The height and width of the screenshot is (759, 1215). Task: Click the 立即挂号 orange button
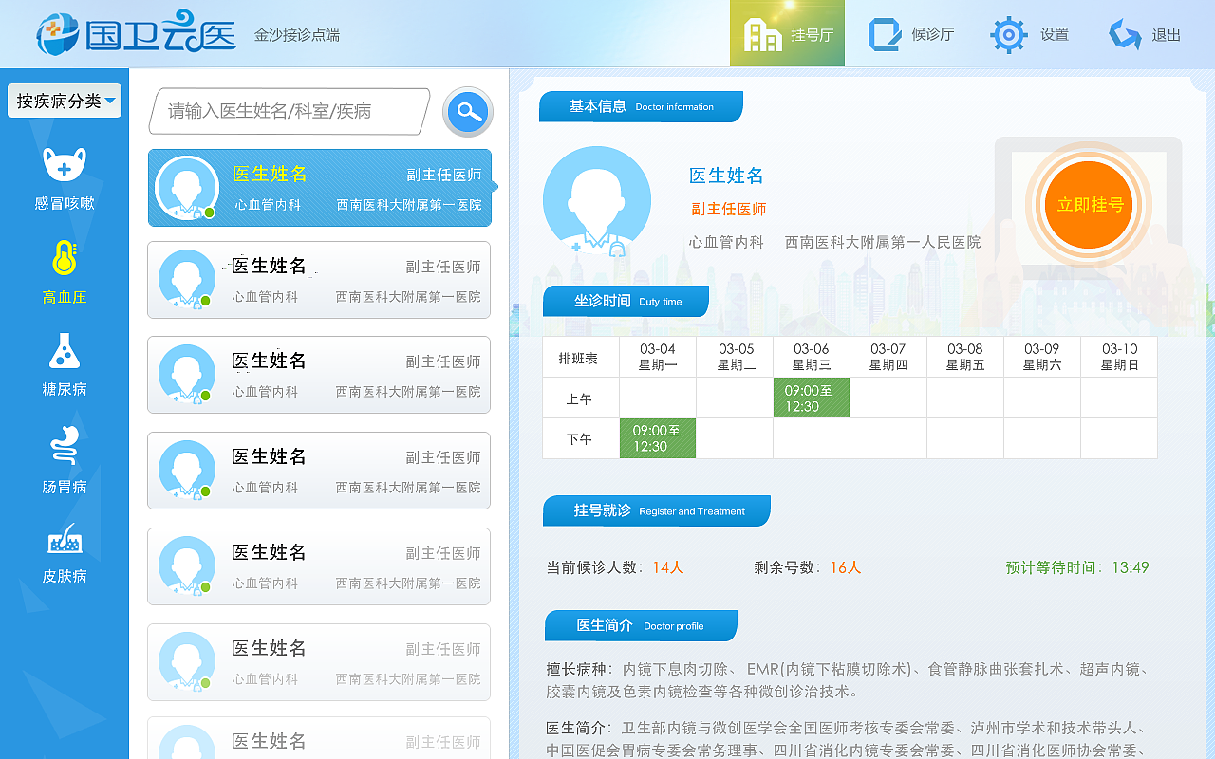coord(1089,204)
